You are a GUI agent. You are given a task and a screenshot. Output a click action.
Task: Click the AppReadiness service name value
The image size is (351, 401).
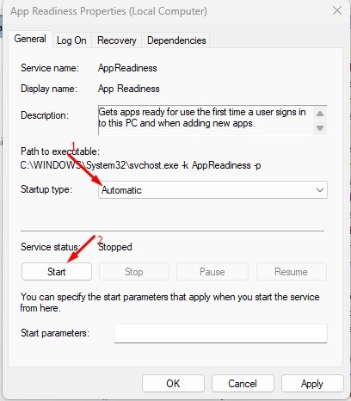[127, 68]
